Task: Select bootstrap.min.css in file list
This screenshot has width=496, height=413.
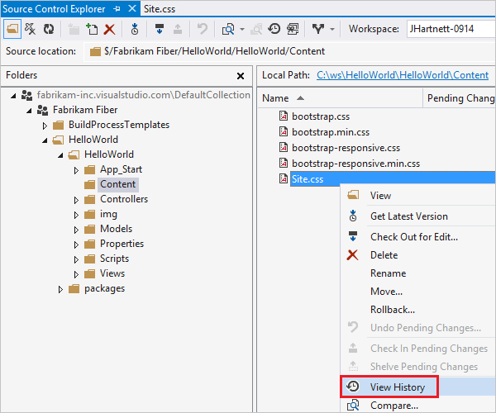Action: pos(331,132)
